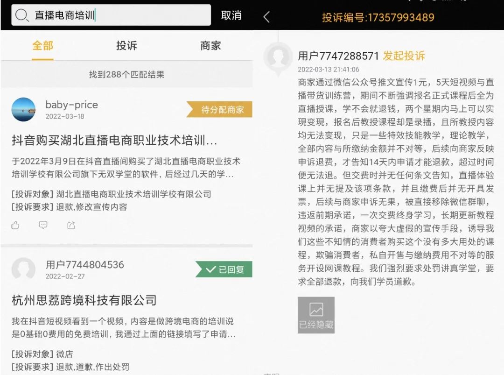Click the avatar of 用户7744804536
The width and height of the screenshot is (504, 375).
click(x=23, y=269)
